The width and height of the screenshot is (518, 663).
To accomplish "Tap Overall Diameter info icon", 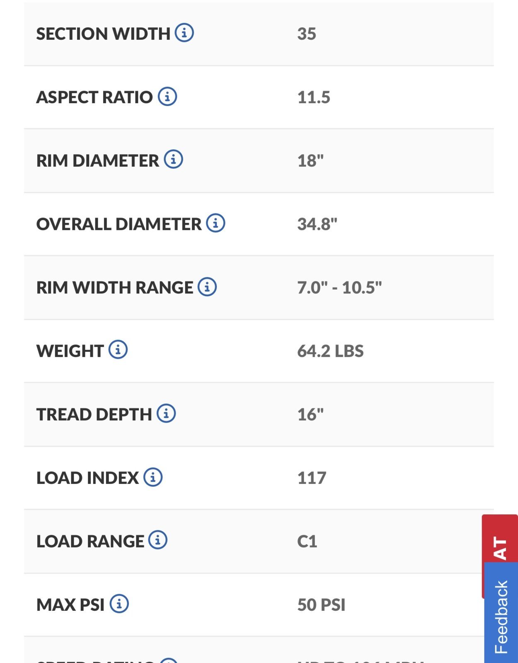I will click(216, 223).
